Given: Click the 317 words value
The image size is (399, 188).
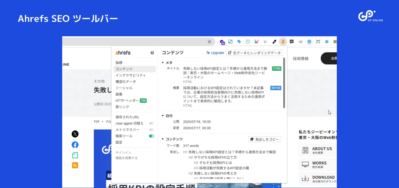Looking at the screenshot, I should coord(191,146).
